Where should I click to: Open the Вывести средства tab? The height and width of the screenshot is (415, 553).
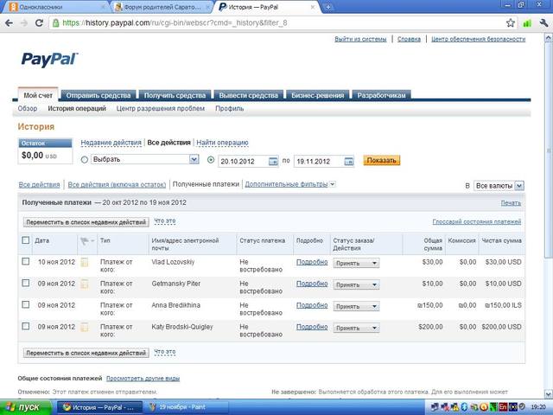[249, 95]
